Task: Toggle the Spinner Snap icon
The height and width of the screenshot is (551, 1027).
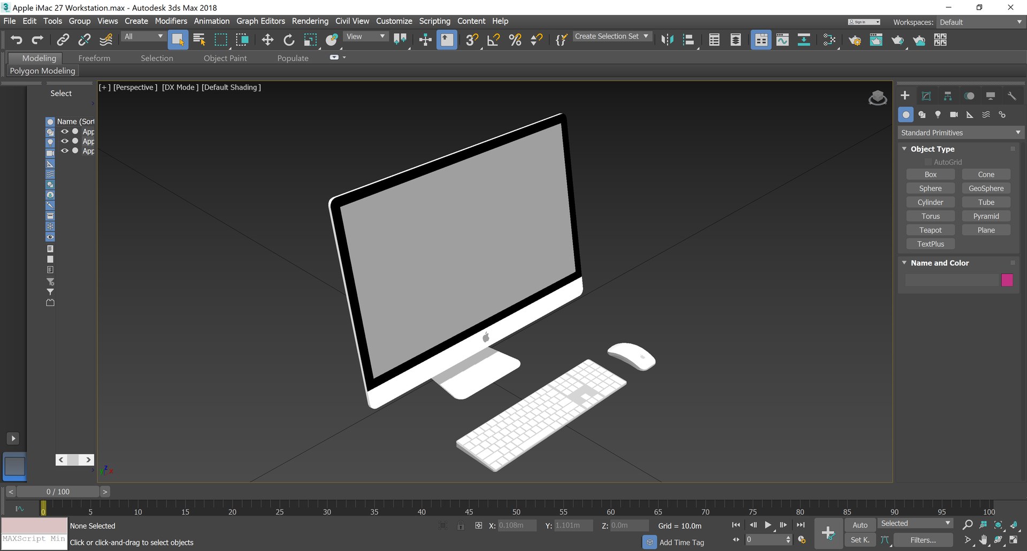Action: (x=537, y=40)
